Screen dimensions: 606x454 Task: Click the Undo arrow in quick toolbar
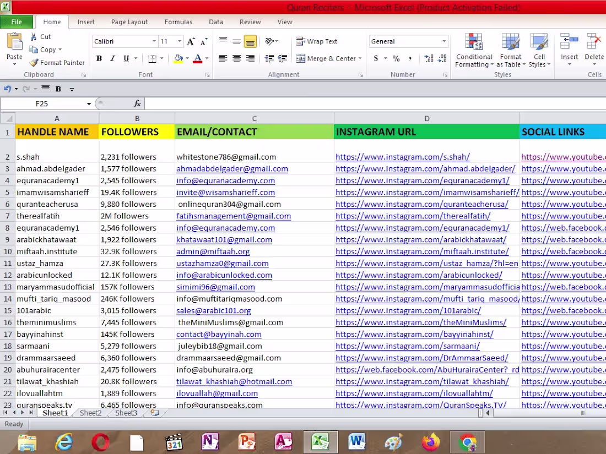[7, 89]
